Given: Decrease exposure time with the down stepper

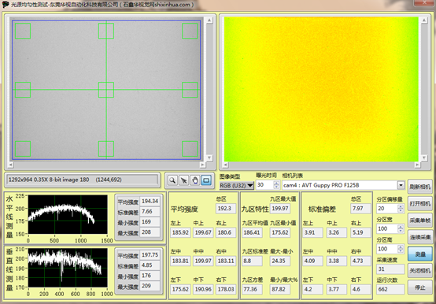Looking at the screenshot, I should click(276, 187).
